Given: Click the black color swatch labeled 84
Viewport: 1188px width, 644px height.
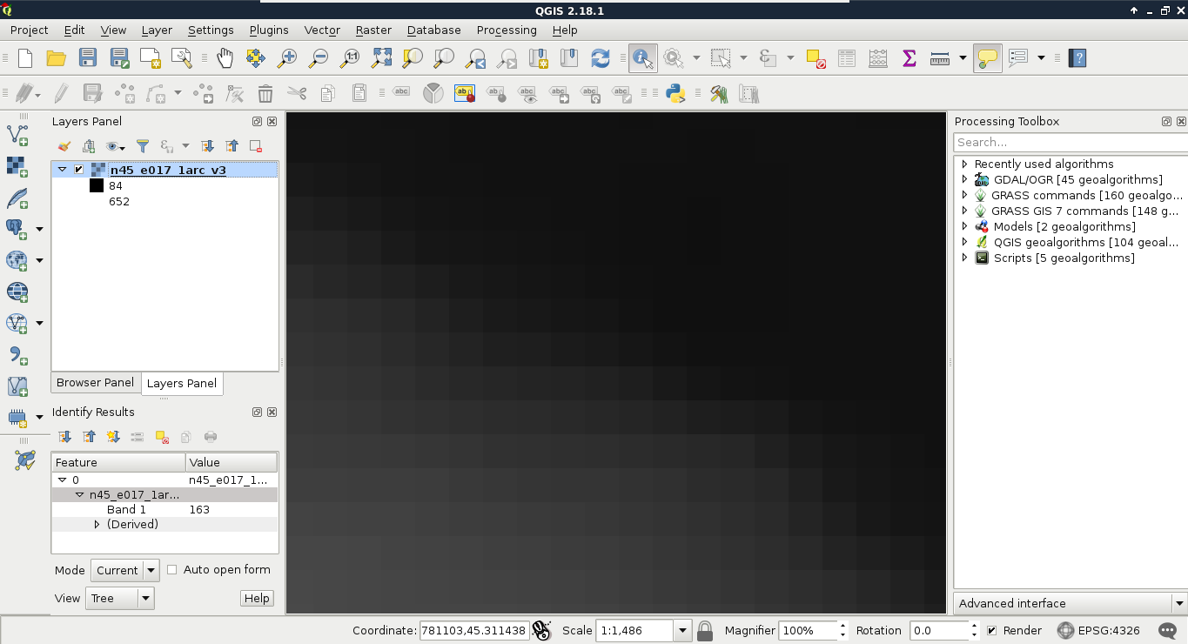Looking at the screenshot, I should (x=97, y=185).
